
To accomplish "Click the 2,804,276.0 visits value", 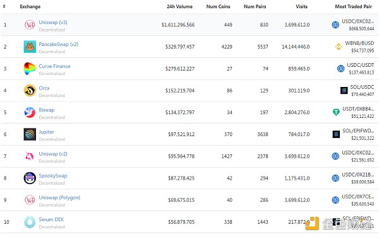I will [297, 112].
